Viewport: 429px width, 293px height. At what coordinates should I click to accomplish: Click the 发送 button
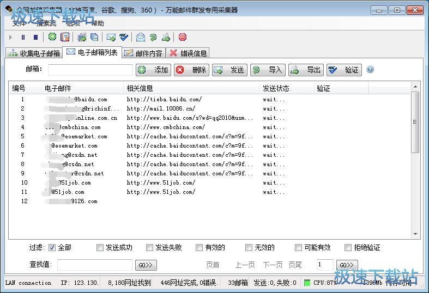click(229, 70)
